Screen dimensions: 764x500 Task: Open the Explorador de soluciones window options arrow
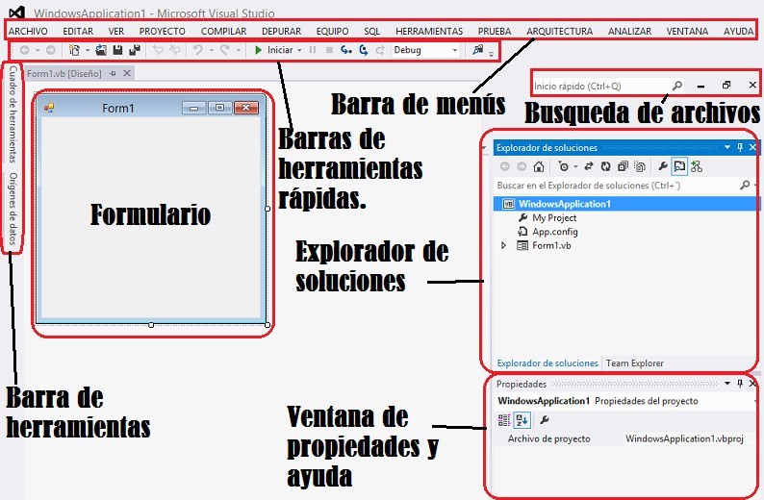click(x=727, y=147)
